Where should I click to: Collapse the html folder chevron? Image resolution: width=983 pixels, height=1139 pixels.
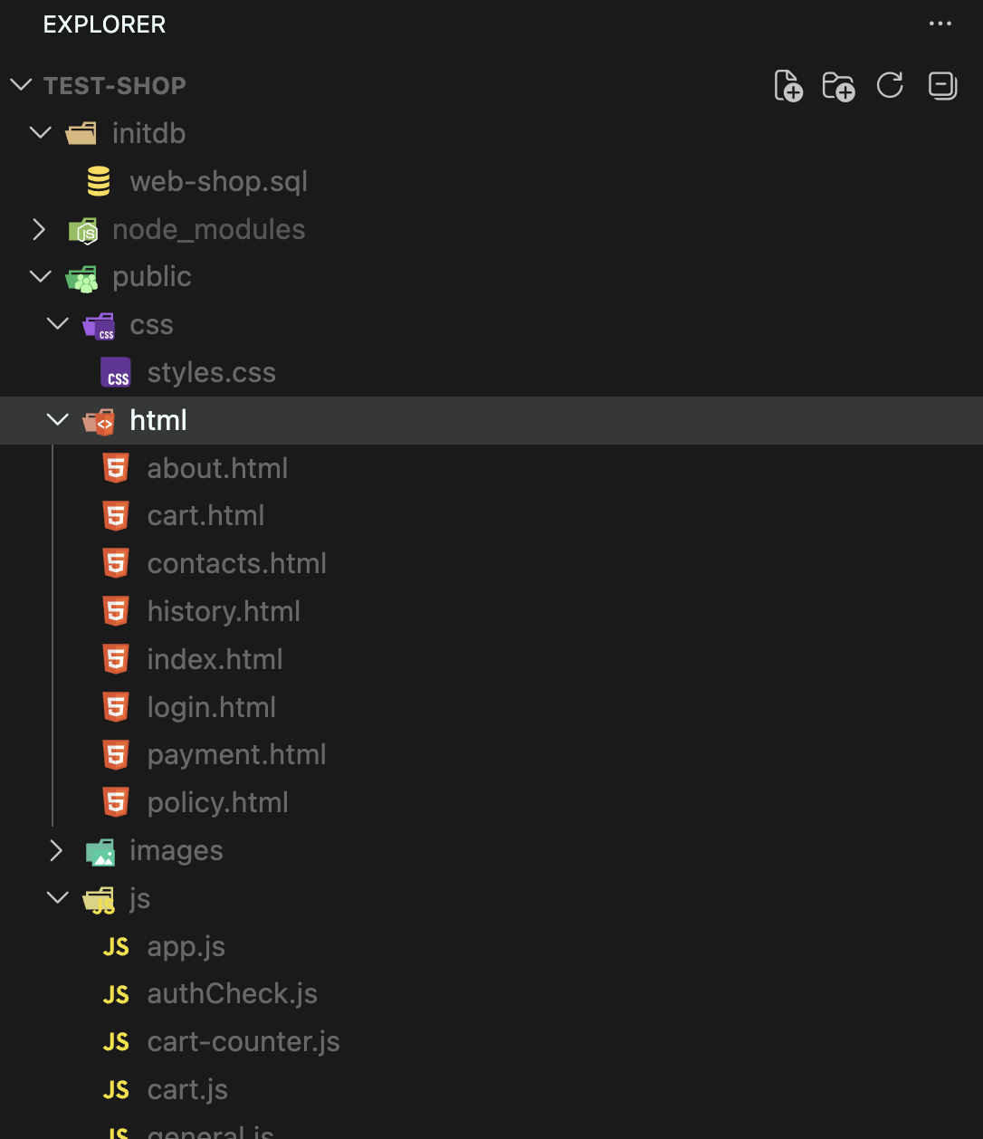pos(57,420)
